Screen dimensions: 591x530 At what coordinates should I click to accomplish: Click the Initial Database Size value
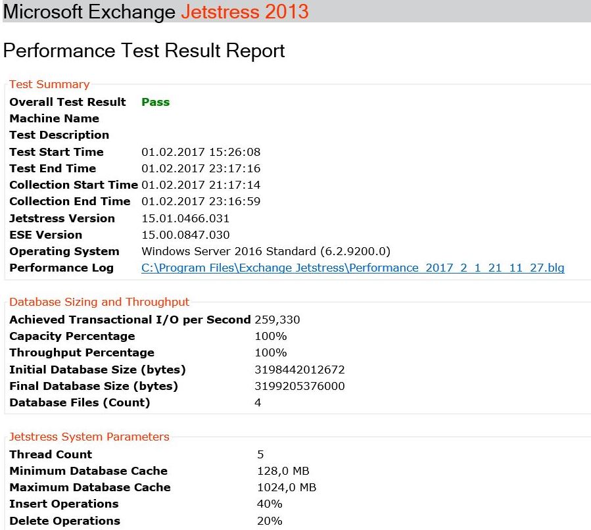299,370
